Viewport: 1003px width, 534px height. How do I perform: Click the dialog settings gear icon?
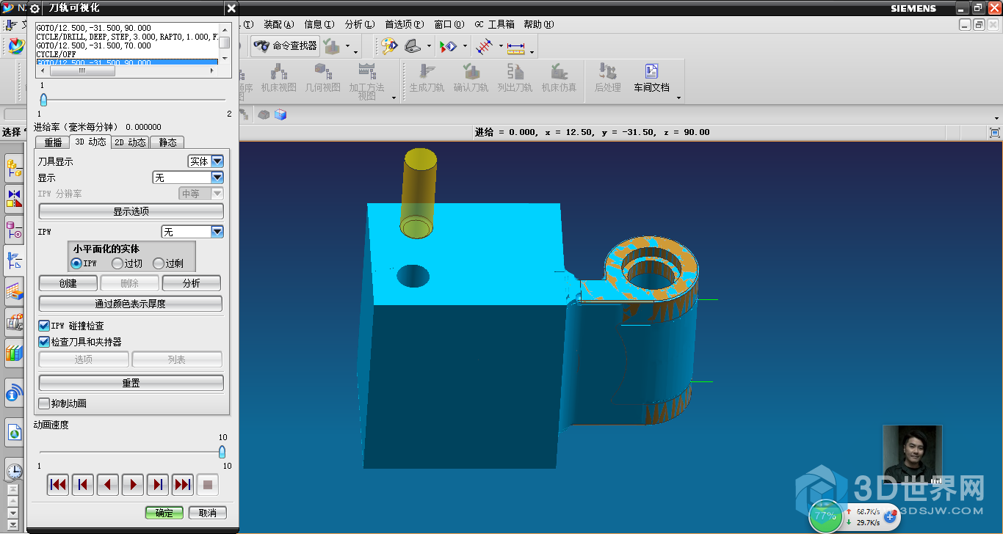34,8
